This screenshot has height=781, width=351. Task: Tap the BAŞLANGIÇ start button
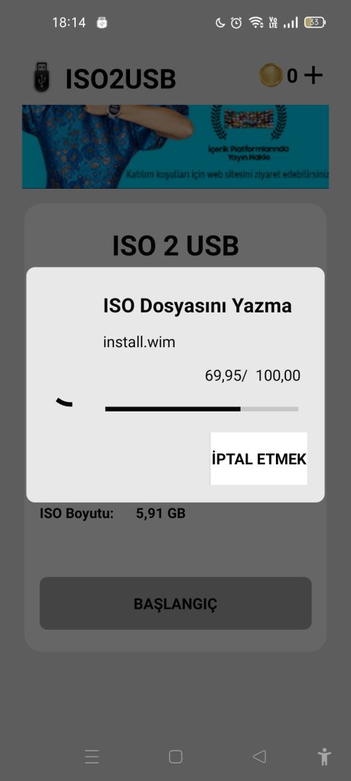click(x=175, y=604)
